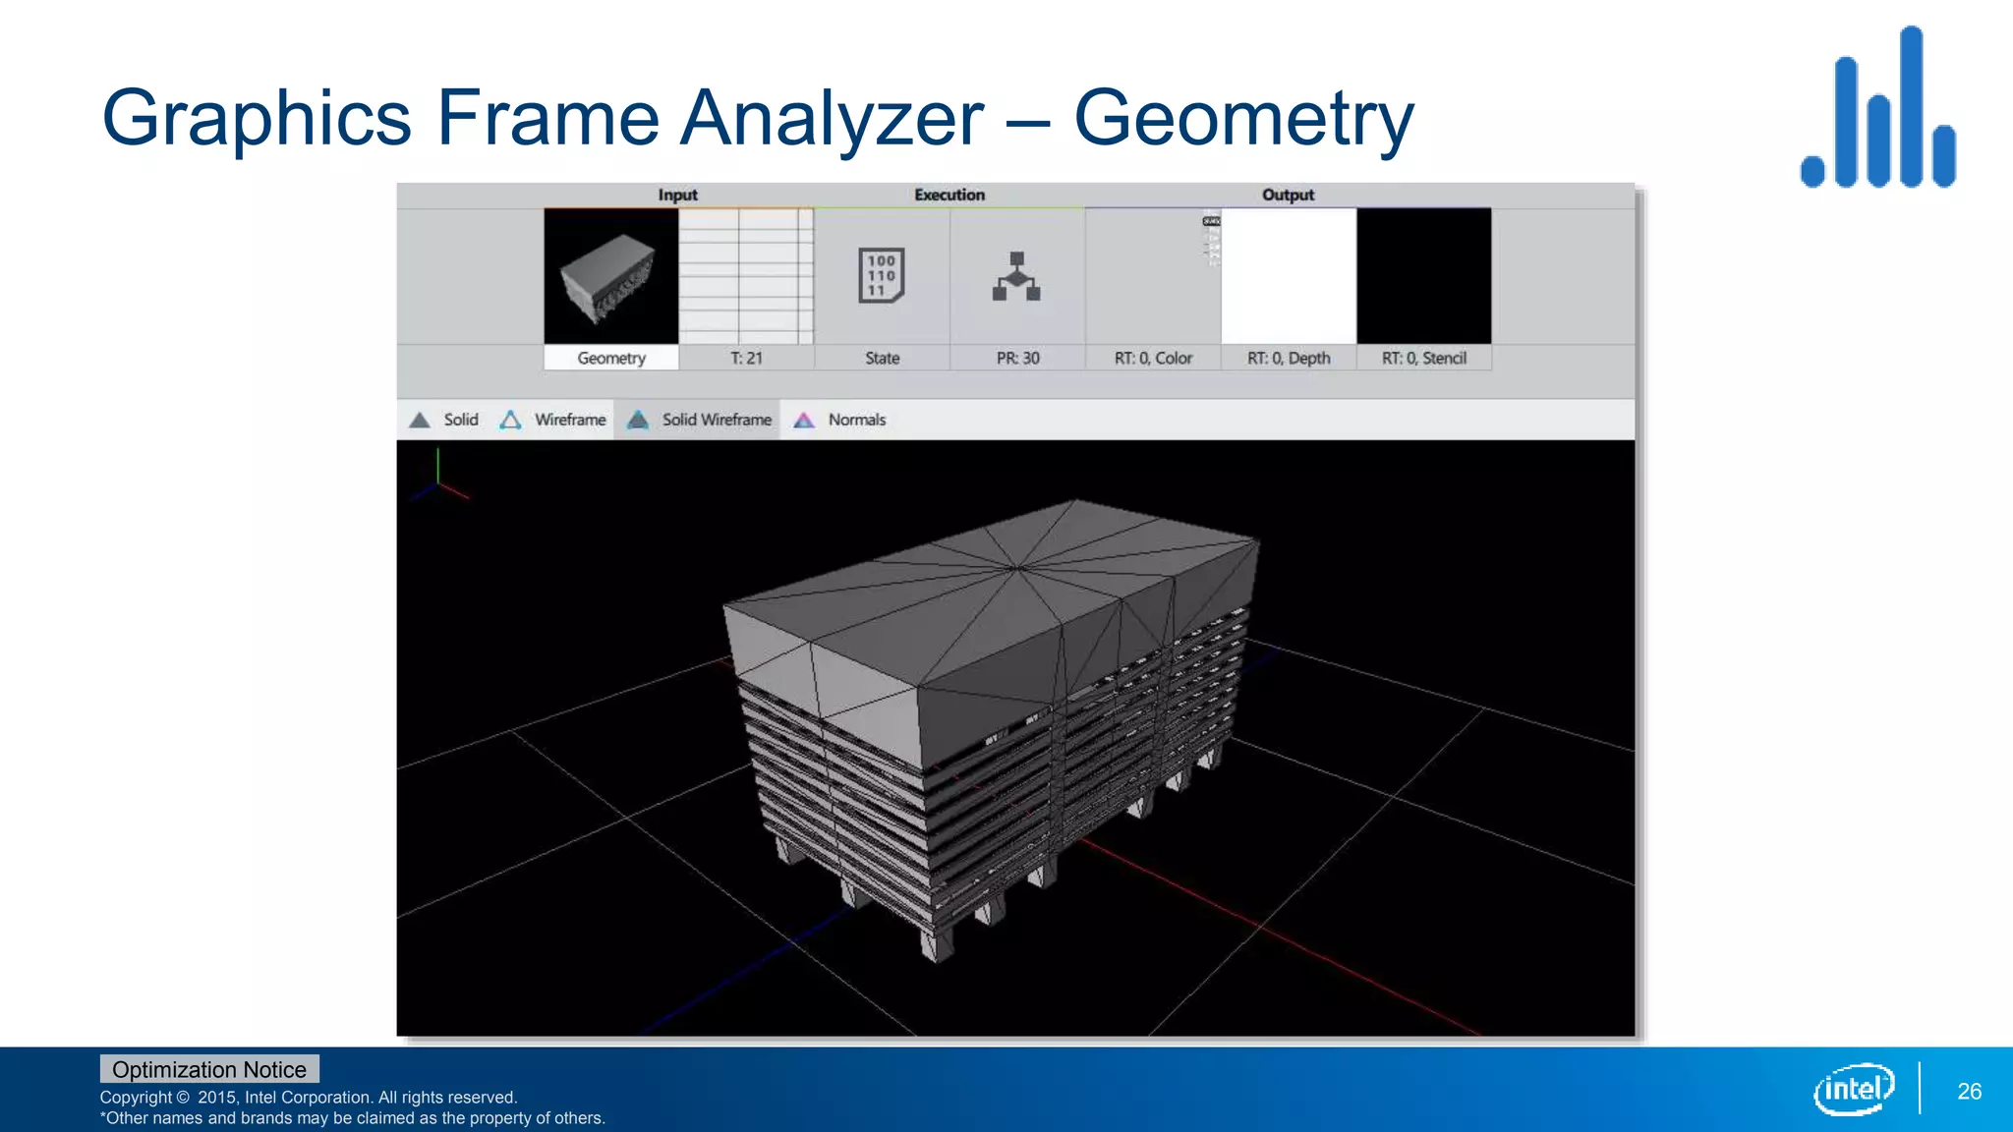Click the Intel logo in footer

pos(1854,1089)
